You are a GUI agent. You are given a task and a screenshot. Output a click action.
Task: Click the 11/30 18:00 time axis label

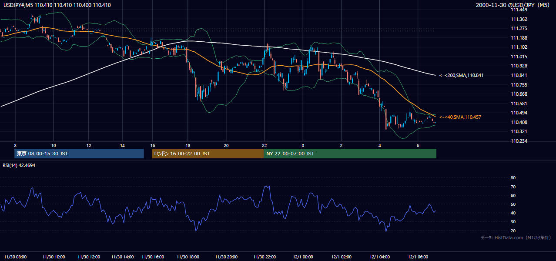(x=189, y=257)
